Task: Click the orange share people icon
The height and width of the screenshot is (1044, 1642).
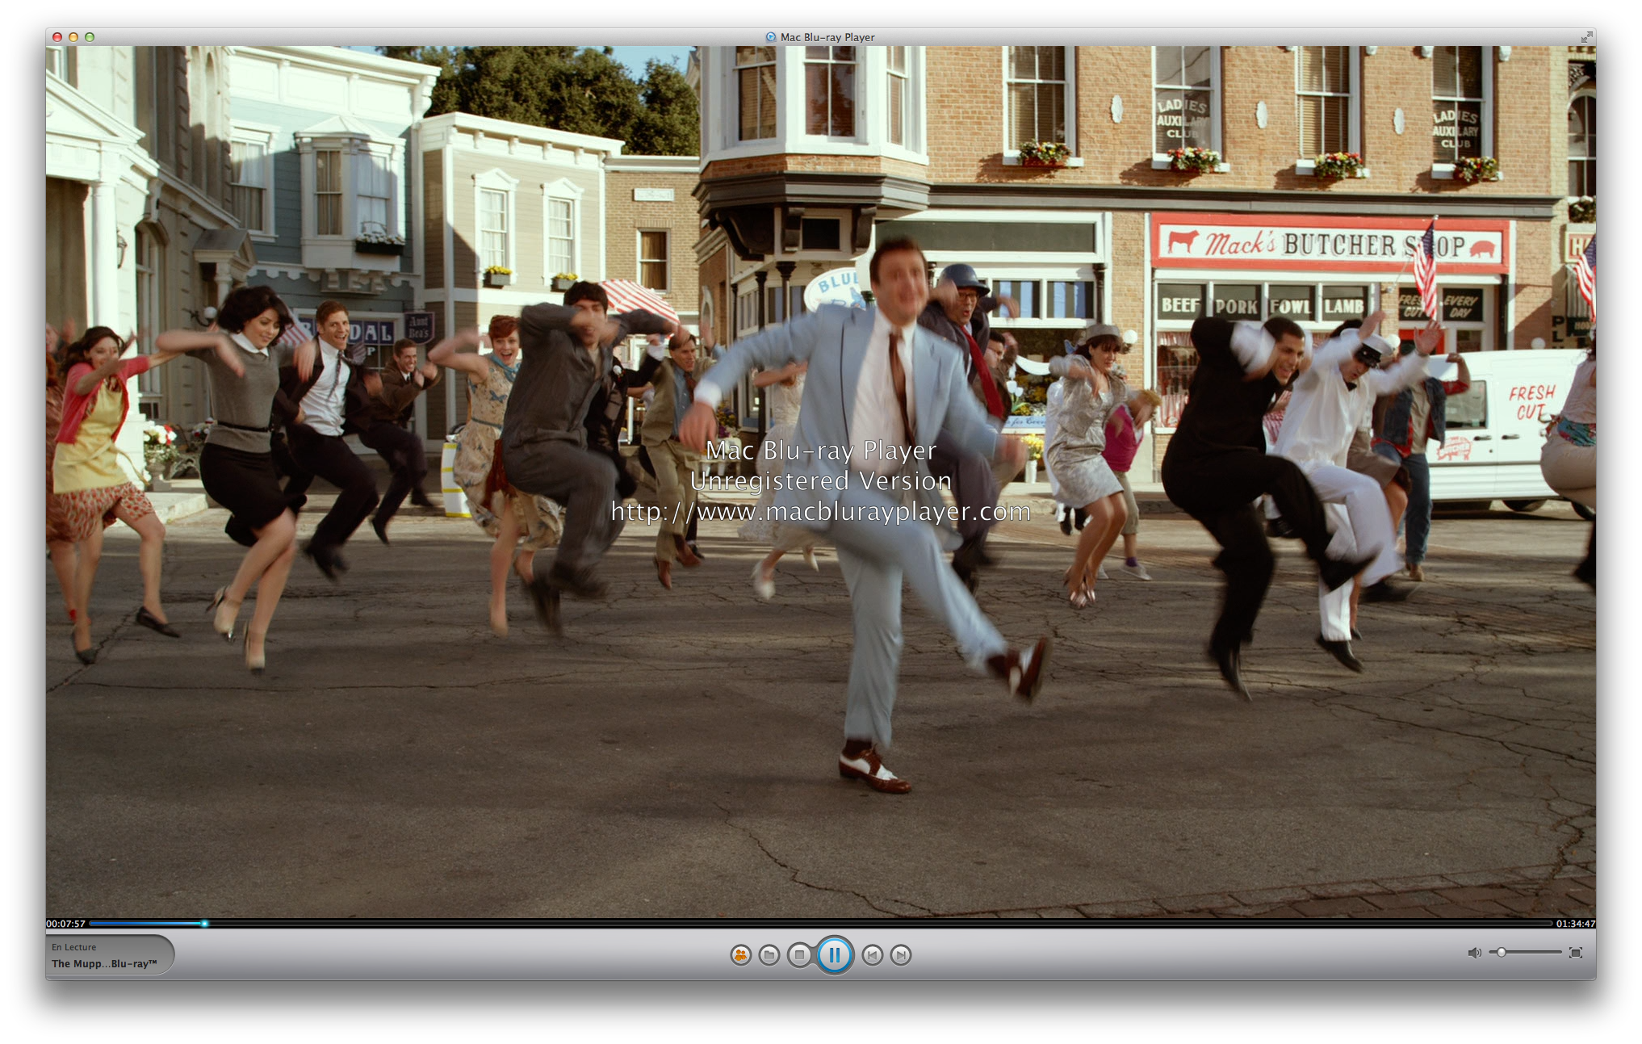Action: click(x=740, y=955)
